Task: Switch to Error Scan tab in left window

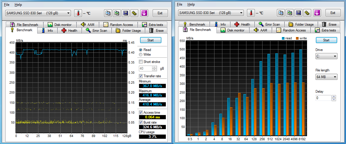Action: point(96,31)
